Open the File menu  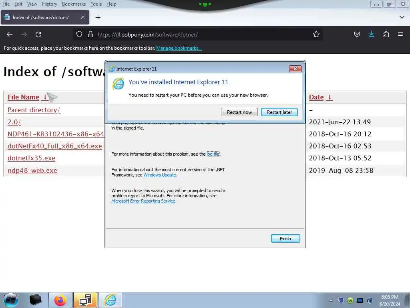click(6, 4)
